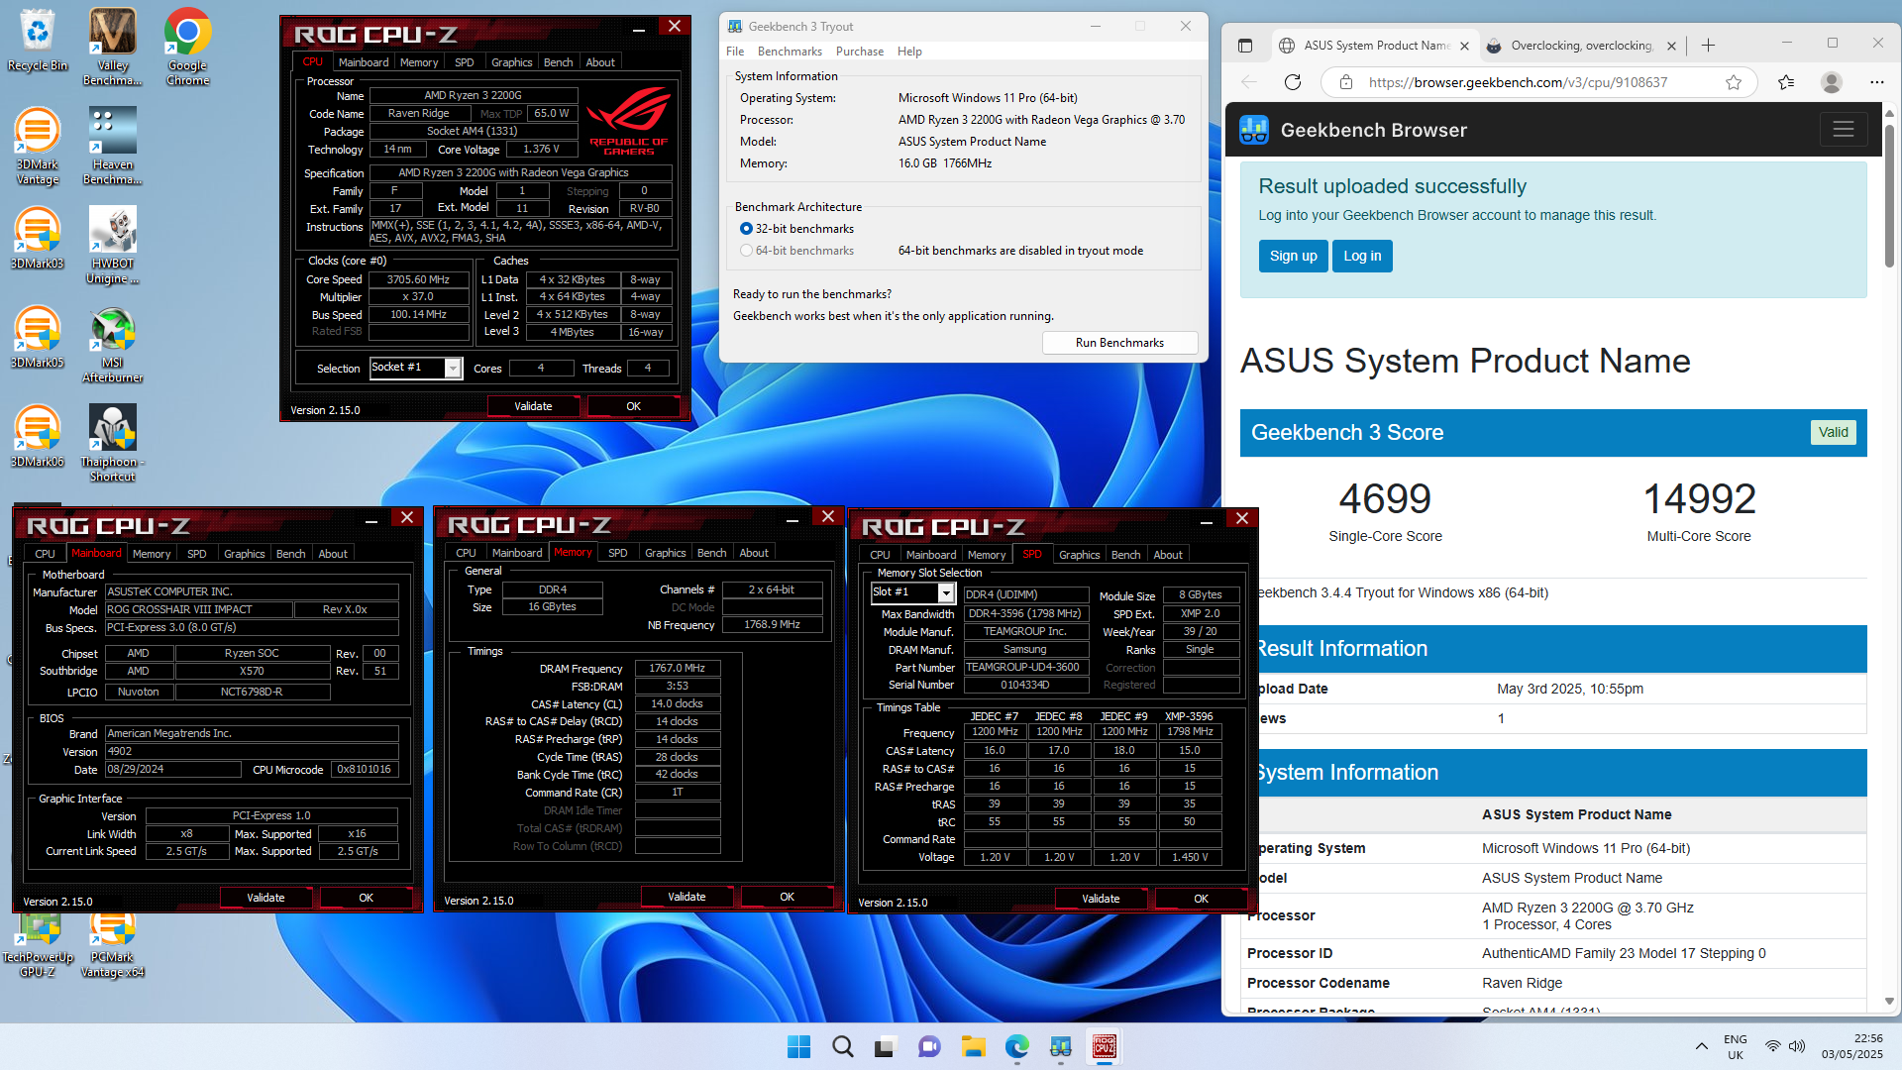Open 3DMark06 desktop shortcut
This screenshot has height=1070, width=1902.
(x=38, y=436)
